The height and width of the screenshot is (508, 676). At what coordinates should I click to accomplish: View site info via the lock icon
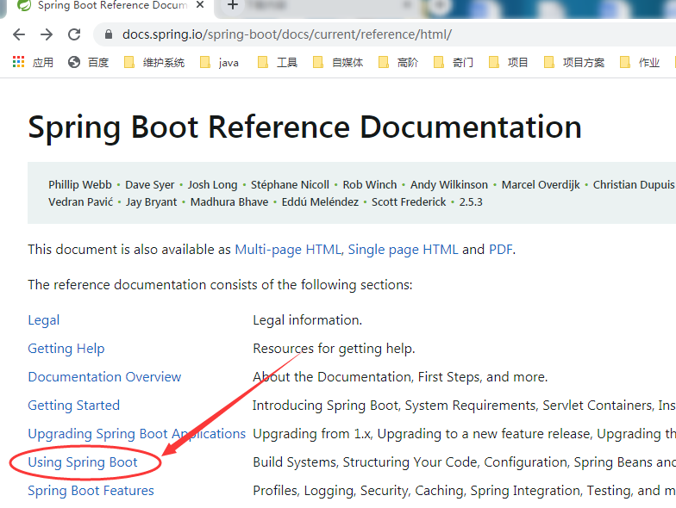[109, 34]
